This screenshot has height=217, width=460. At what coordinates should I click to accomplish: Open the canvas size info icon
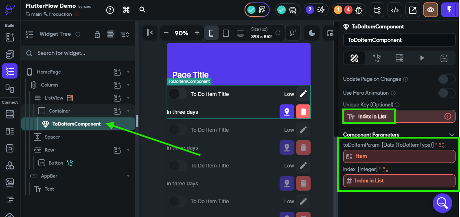point(278,33)
